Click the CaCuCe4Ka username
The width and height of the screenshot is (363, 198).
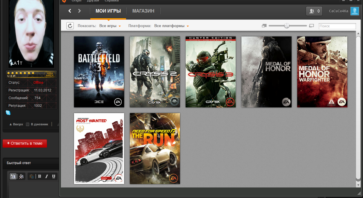click(x=339, y=11)
